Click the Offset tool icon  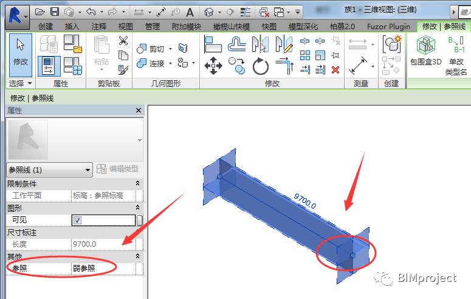point(237,44)
